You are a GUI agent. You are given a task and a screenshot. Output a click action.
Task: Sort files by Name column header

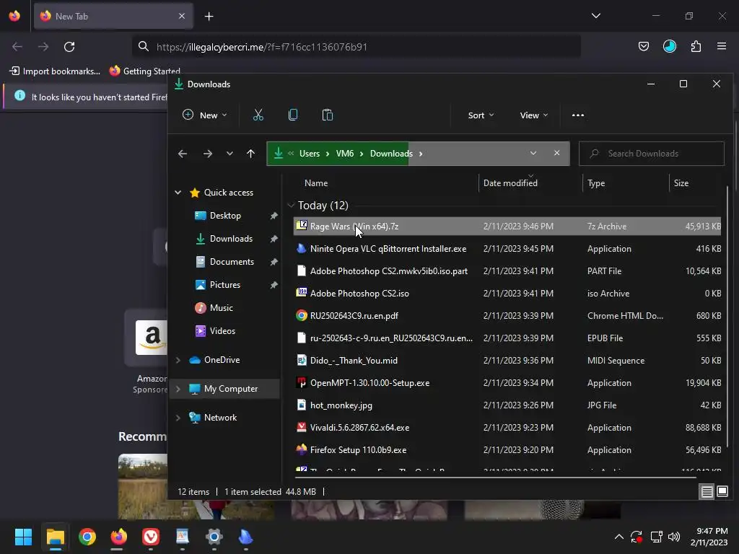tap(316, 183)
